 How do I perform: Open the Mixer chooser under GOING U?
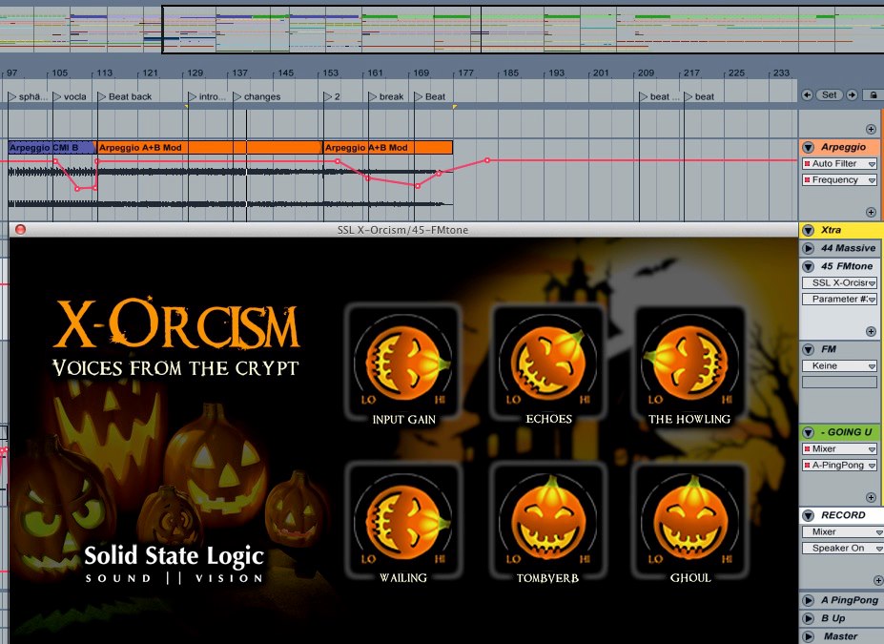840,448
